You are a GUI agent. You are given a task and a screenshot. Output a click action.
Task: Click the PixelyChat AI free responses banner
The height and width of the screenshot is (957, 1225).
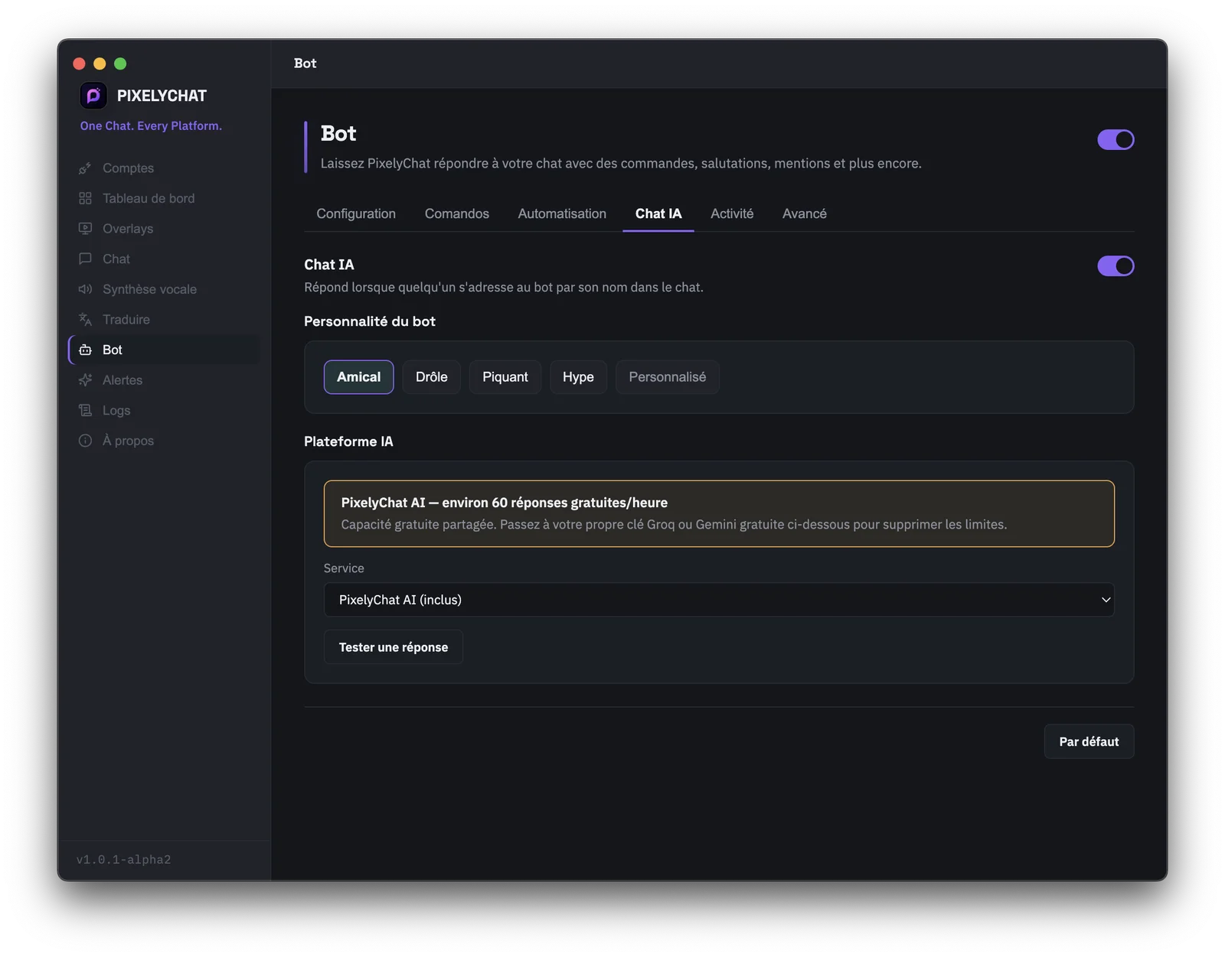(719, 513)
